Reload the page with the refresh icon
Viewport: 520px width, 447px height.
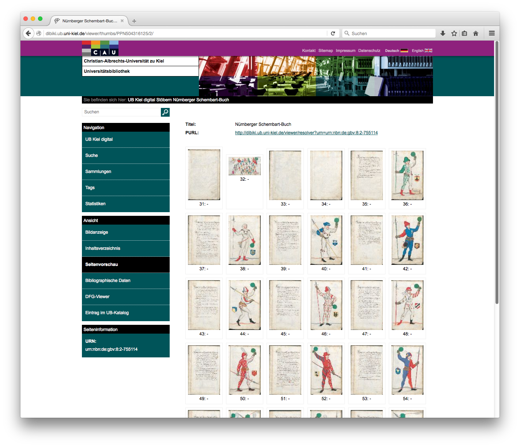(333, 33)
